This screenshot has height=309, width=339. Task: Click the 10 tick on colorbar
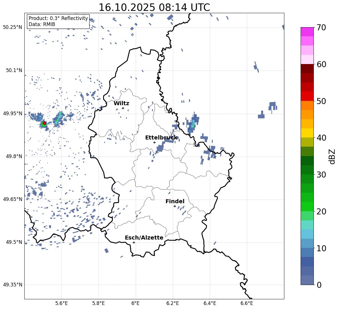321,248
